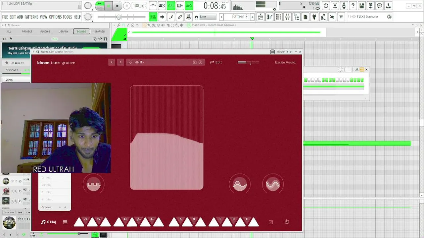Go to previous preset in Bloom Bass Groove
The width and height of the screenshot is (424, 238).
[x=112, y=62]
